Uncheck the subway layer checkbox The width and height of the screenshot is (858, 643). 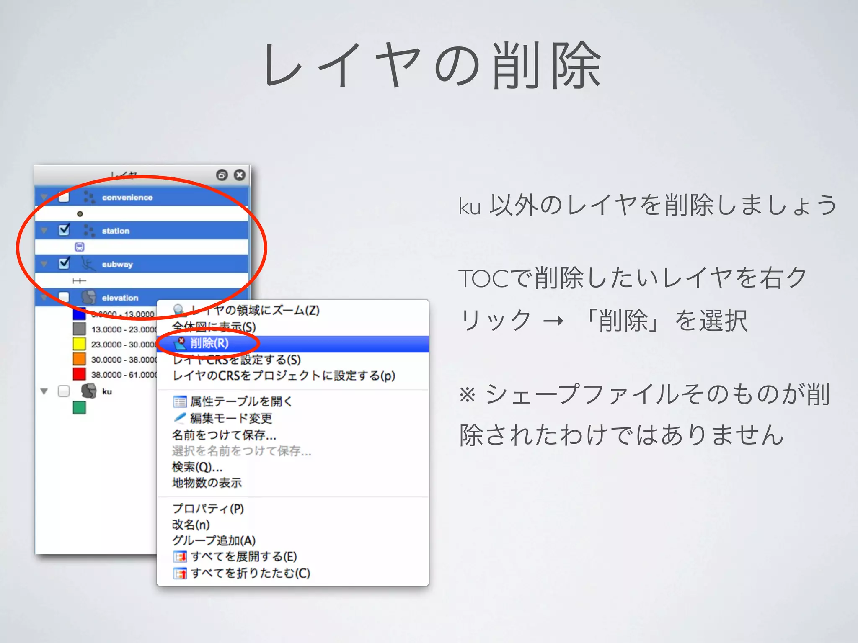[64, 263]
